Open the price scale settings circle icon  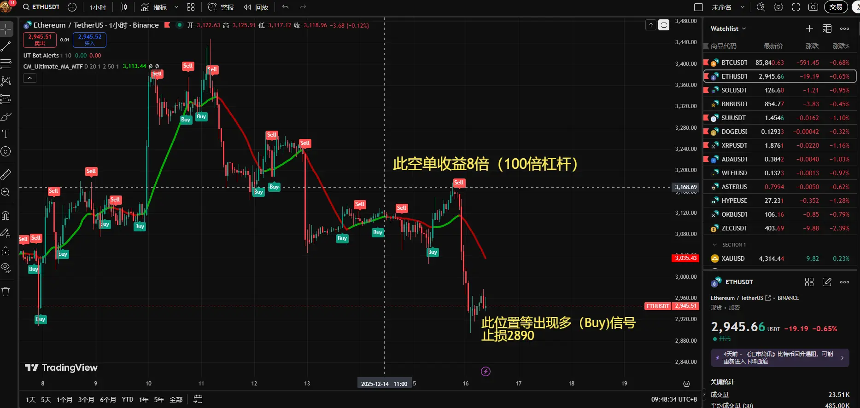686,384
